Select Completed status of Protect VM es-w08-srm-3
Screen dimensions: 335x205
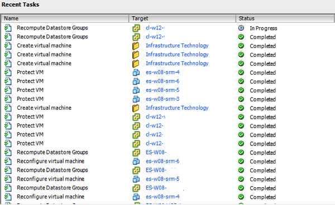click(263, 100)
